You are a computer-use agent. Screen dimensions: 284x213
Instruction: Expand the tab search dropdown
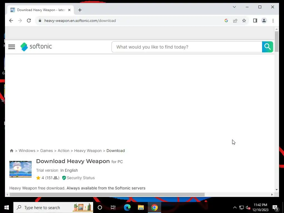coord(234,7)
